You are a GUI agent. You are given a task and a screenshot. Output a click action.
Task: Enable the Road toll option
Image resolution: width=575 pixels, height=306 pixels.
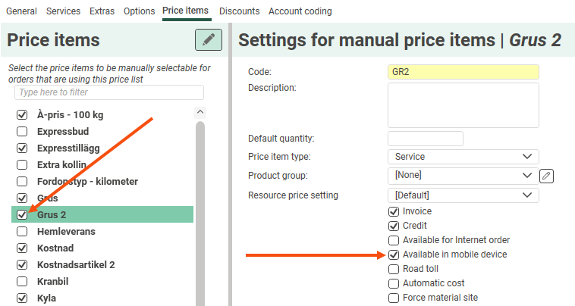click(x=394, y=269)
